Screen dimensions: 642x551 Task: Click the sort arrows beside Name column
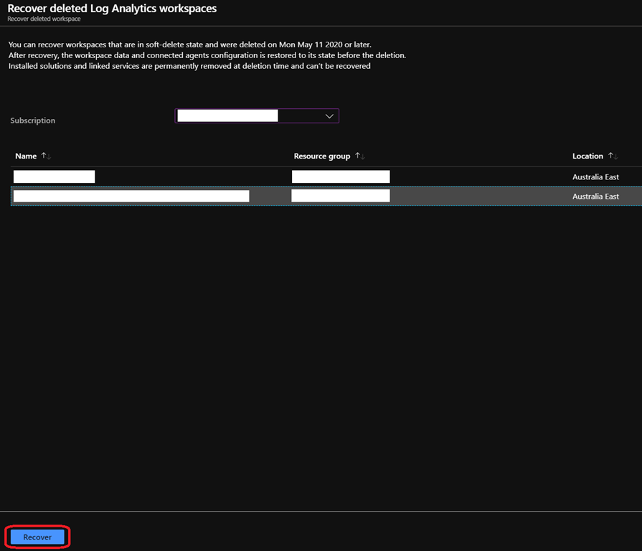tap(46, 156)
